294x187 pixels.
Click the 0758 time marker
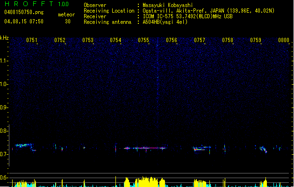point(228,40)
